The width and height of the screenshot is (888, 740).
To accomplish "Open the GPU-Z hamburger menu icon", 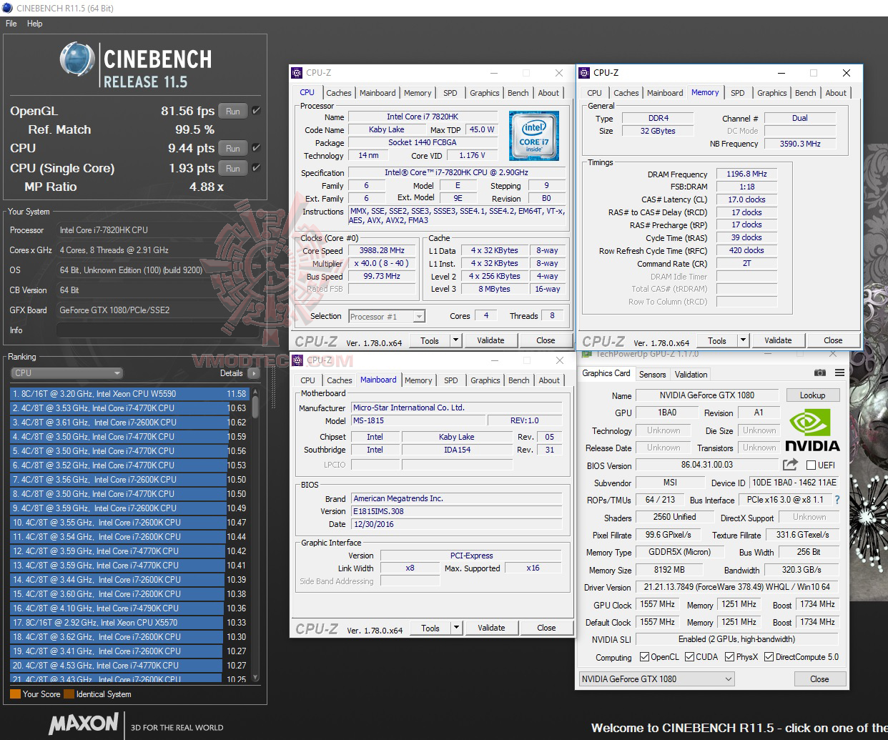I will tap(839, 373).
